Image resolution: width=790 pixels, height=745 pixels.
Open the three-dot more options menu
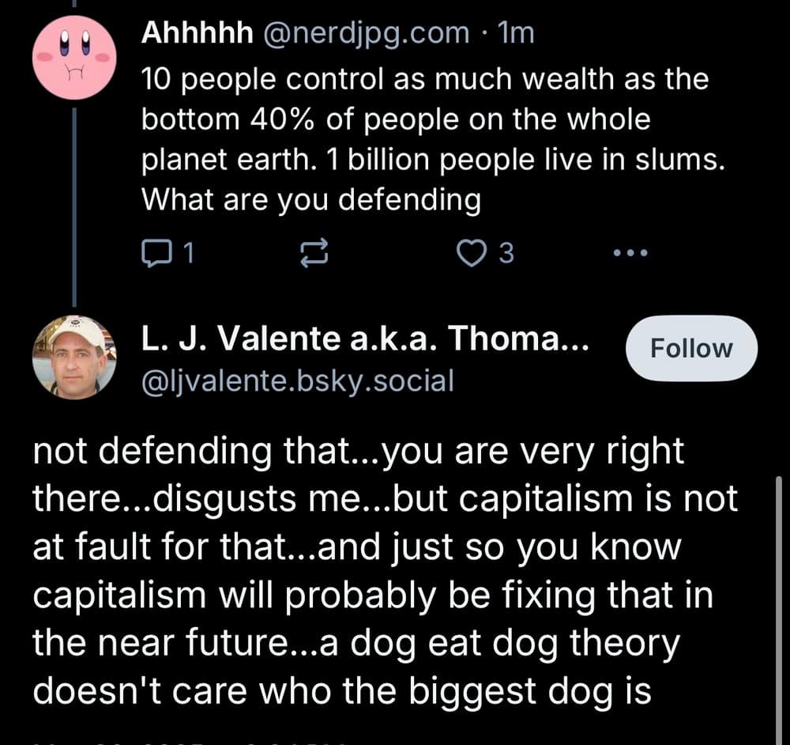point(630,253)
